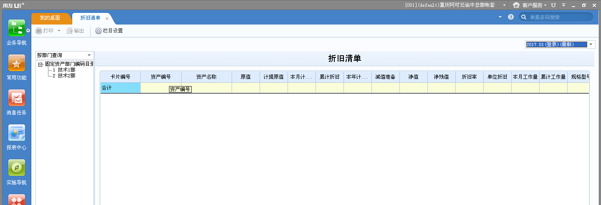Click the 减值准备 column header
The image size is (601, 205).
tap(386, 77)
